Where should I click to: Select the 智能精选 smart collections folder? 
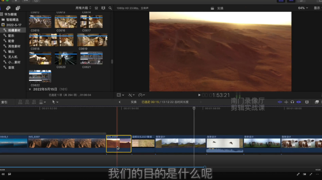(12, 20)
